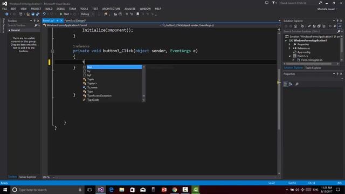Click the Toolbox search magnifier icon
This screenshot has height=194, width=345.
tap(36, 25)
